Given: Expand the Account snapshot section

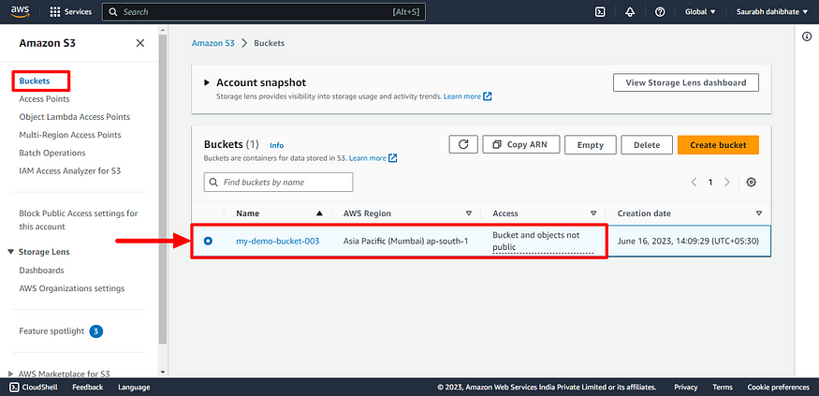Looking at the screenshot, I should [x=208, y=82].
